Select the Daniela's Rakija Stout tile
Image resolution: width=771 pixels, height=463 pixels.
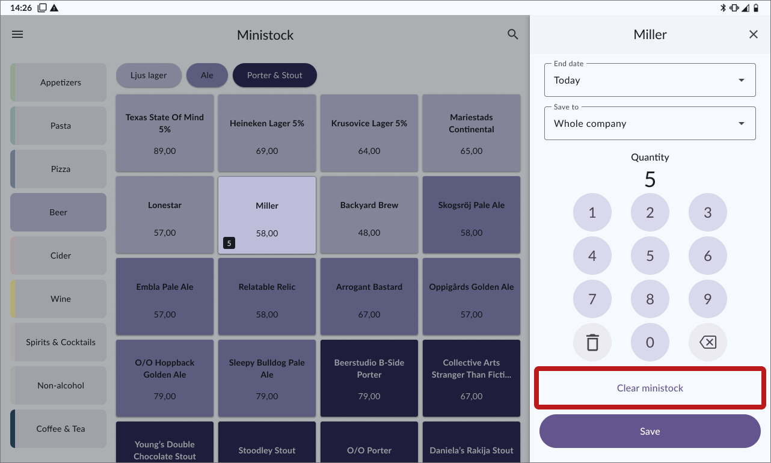point(472,442)
